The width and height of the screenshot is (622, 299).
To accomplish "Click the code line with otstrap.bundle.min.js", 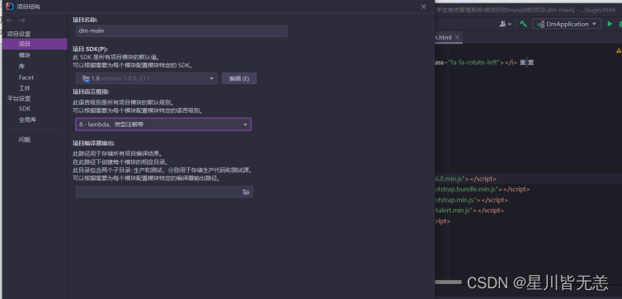I will point(483,189).
